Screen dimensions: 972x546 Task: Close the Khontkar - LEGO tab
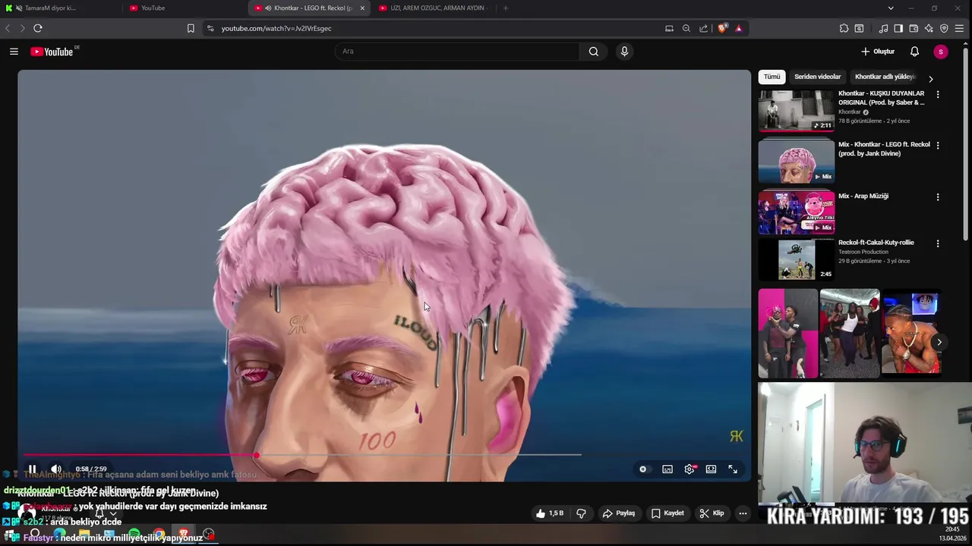click(x=362, y=8)
